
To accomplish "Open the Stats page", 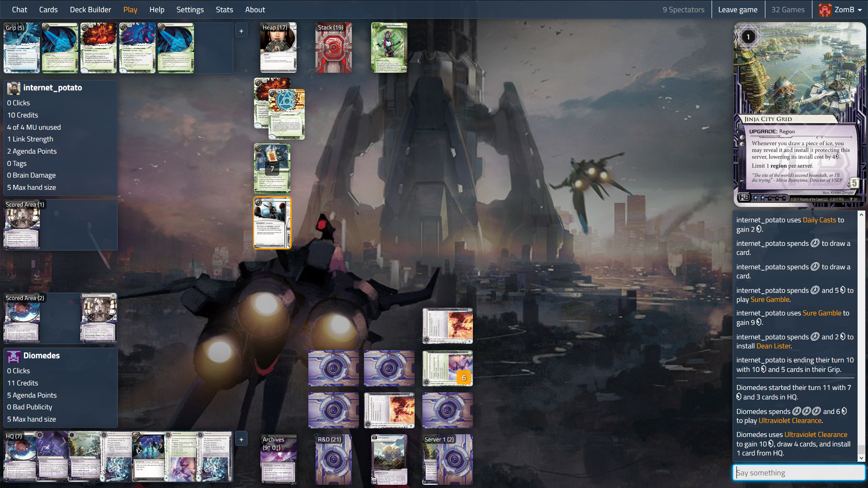I will tap(224, 9).
